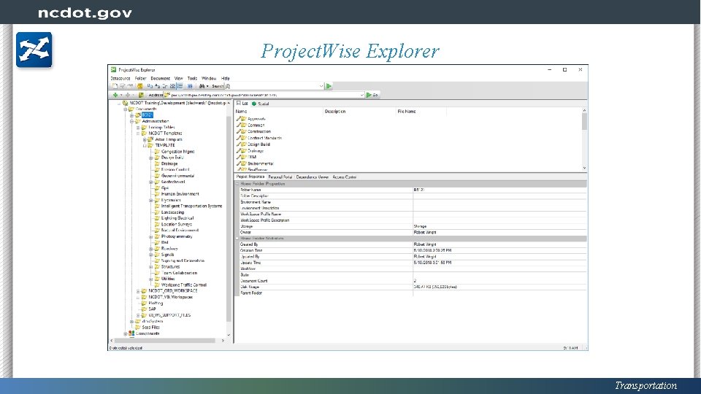Expand the Components node
This screenshot has width=701, height=394.
click(x=126, y=333)
